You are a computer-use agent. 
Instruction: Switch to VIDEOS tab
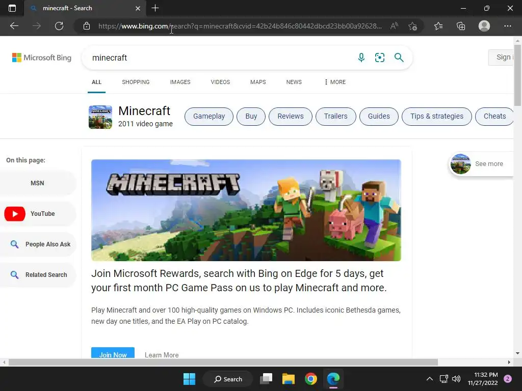coord(220,82)
